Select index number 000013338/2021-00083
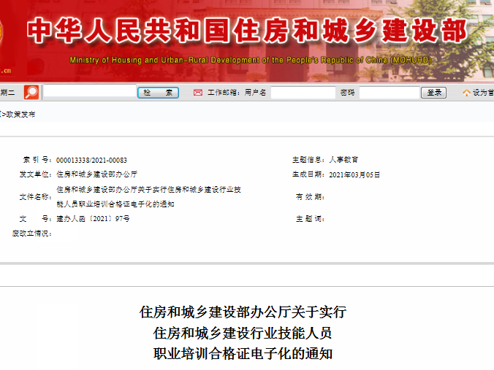 (x=91, y=161)
